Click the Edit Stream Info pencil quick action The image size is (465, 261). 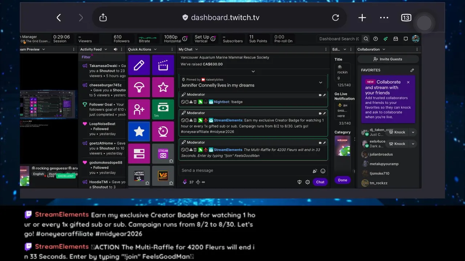(139, 65)
